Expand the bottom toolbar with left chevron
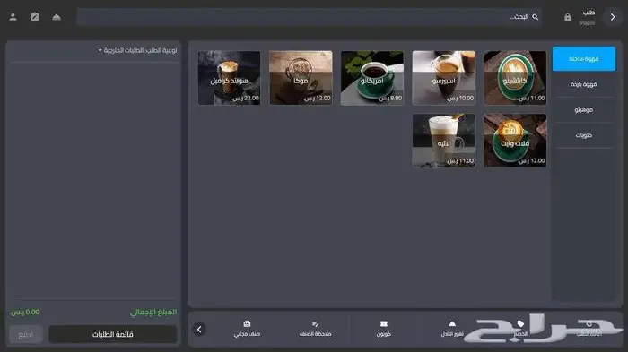The width and height of the screenshot is (628, 352). (x=199, y=330)
